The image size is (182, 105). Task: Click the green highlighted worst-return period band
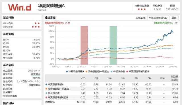coord(113,45)
